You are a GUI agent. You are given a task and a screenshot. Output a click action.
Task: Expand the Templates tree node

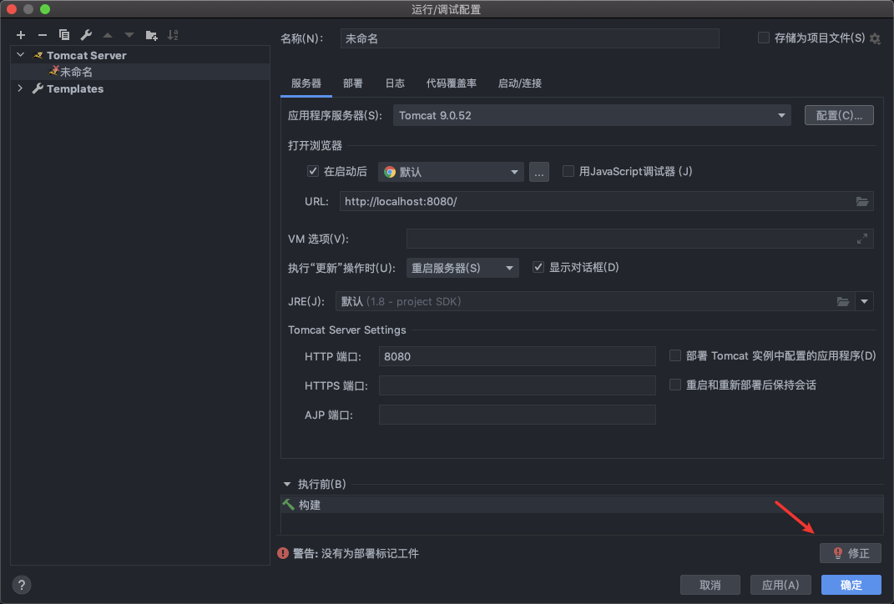point(21,88)
